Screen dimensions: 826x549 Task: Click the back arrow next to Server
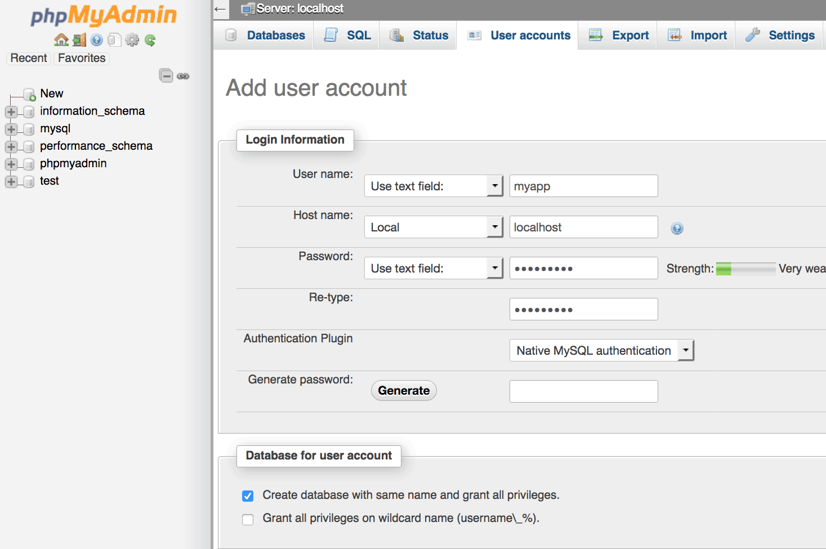click(220, 9)
